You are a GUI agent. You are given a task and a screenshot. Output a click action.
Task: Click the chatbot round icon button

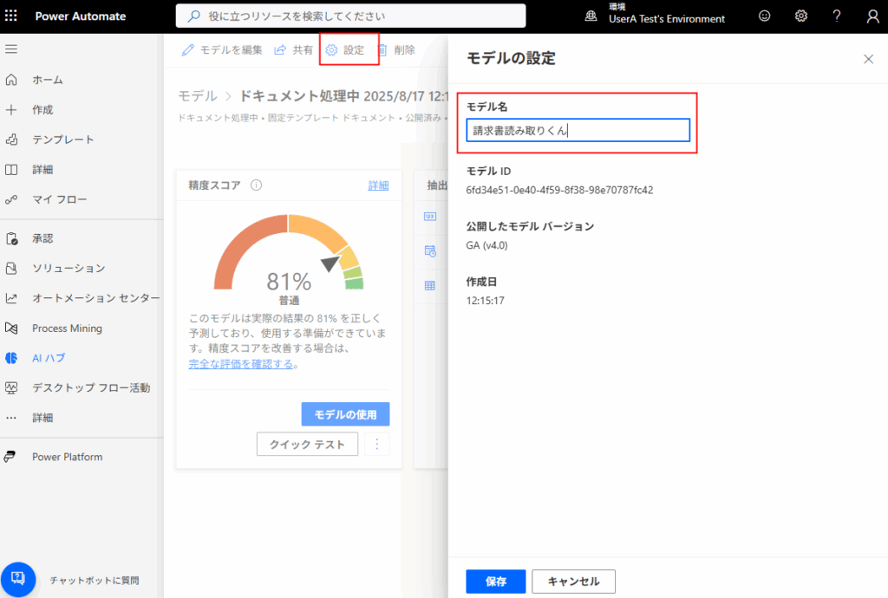click(18, 579)
